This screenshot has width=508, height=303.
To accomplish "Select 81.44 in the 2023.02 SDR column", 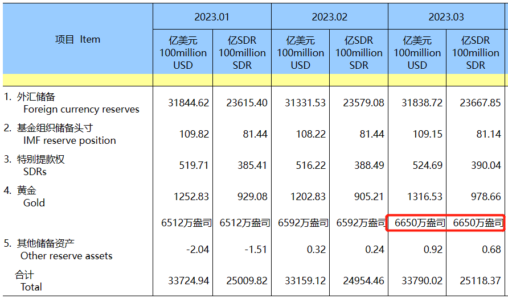I will point(372,134).
